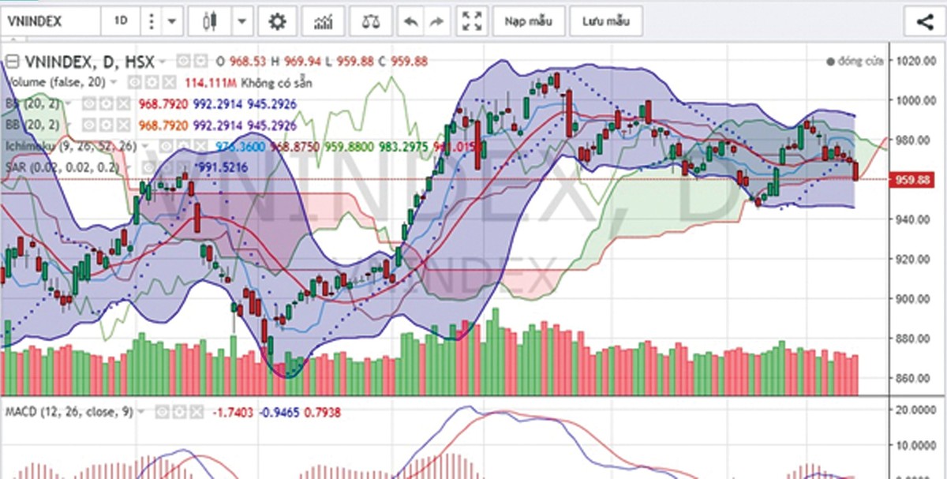Open chart settings gear
Image resolution: width=947 pixels, height=479 pixels.
pos(277,21)
